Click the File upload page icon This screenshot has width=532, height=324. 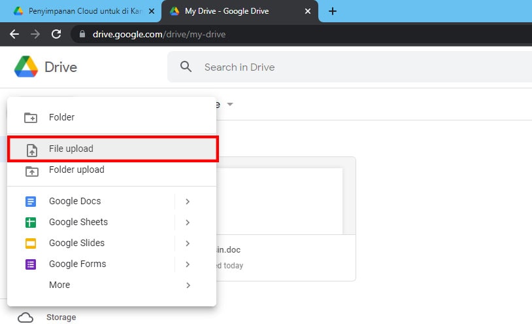coord(32,150)
